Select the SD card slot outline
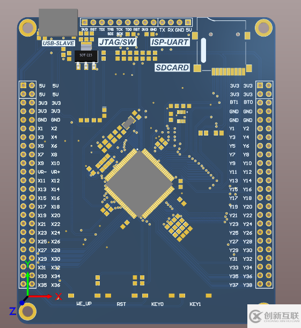The width and height of the screenshot is (301, 328). [222, 45]
